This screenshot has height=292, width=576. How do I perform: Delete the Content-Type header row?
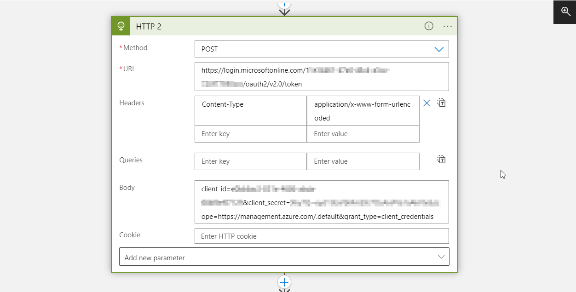point(426,103)
